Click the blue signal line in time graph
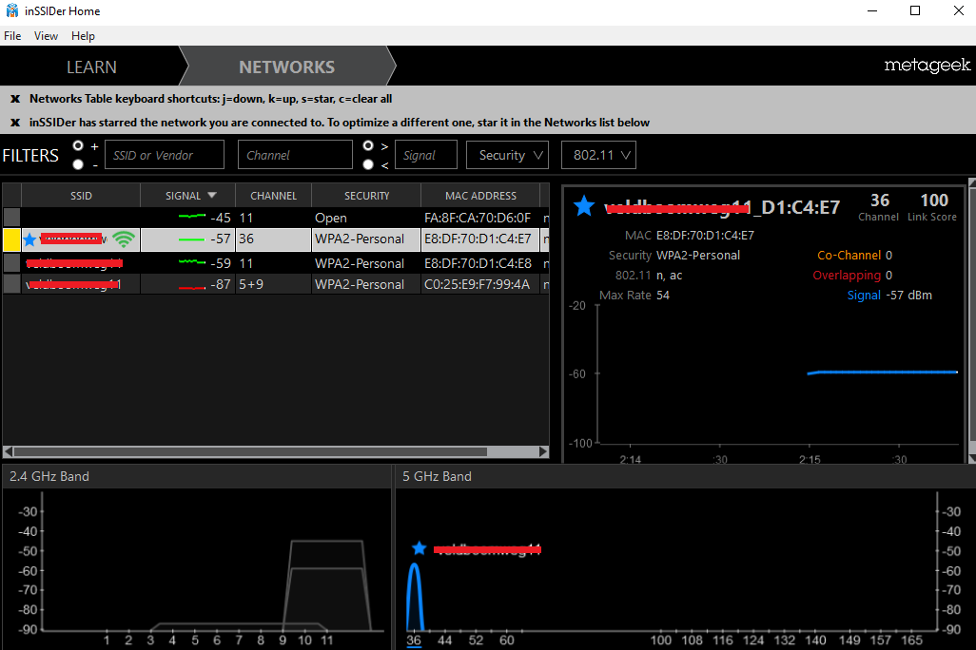Screen dimensions: 976x650 click(x=882, y=372)
